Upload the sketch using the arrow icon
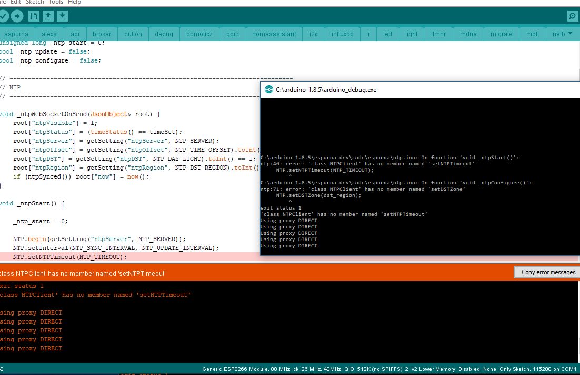 click(x=17, y=16)
